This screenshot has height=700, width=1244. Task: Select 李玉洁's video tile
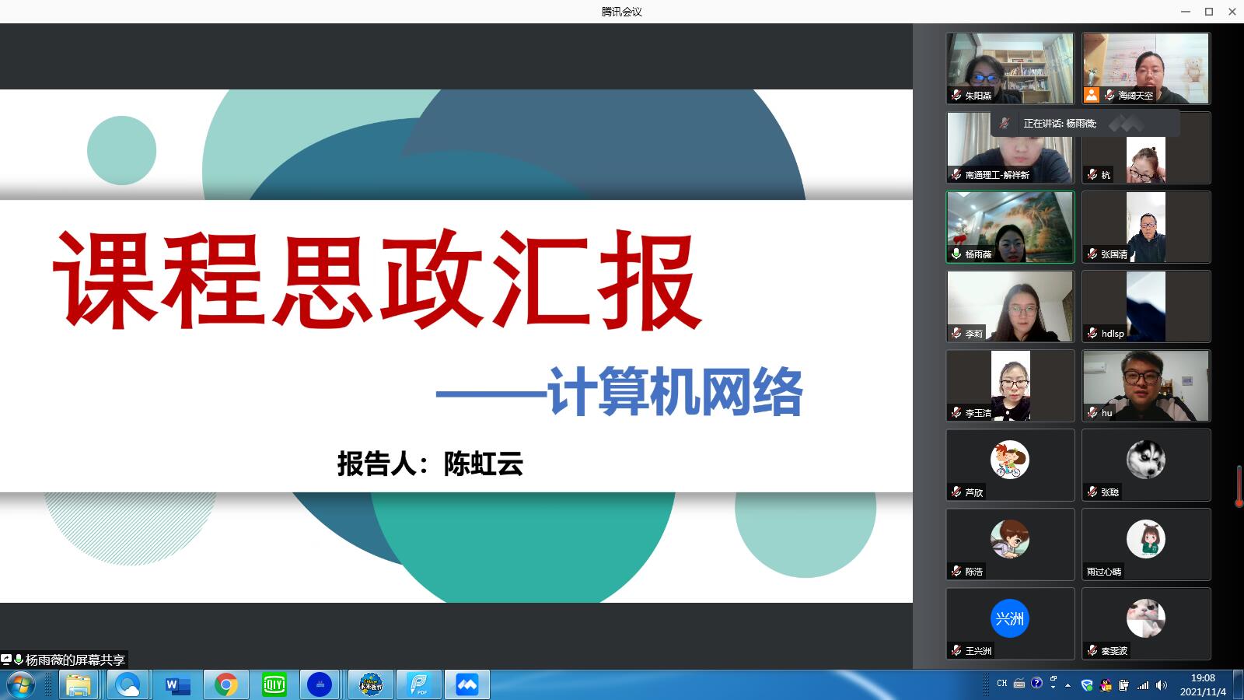[x=1010, y=386]
